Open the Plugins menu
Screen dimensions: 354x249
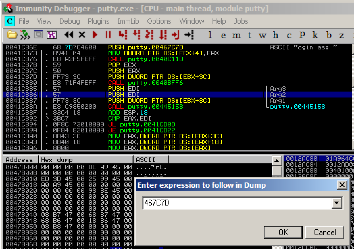pyautogui.click(x=98, y=21)
